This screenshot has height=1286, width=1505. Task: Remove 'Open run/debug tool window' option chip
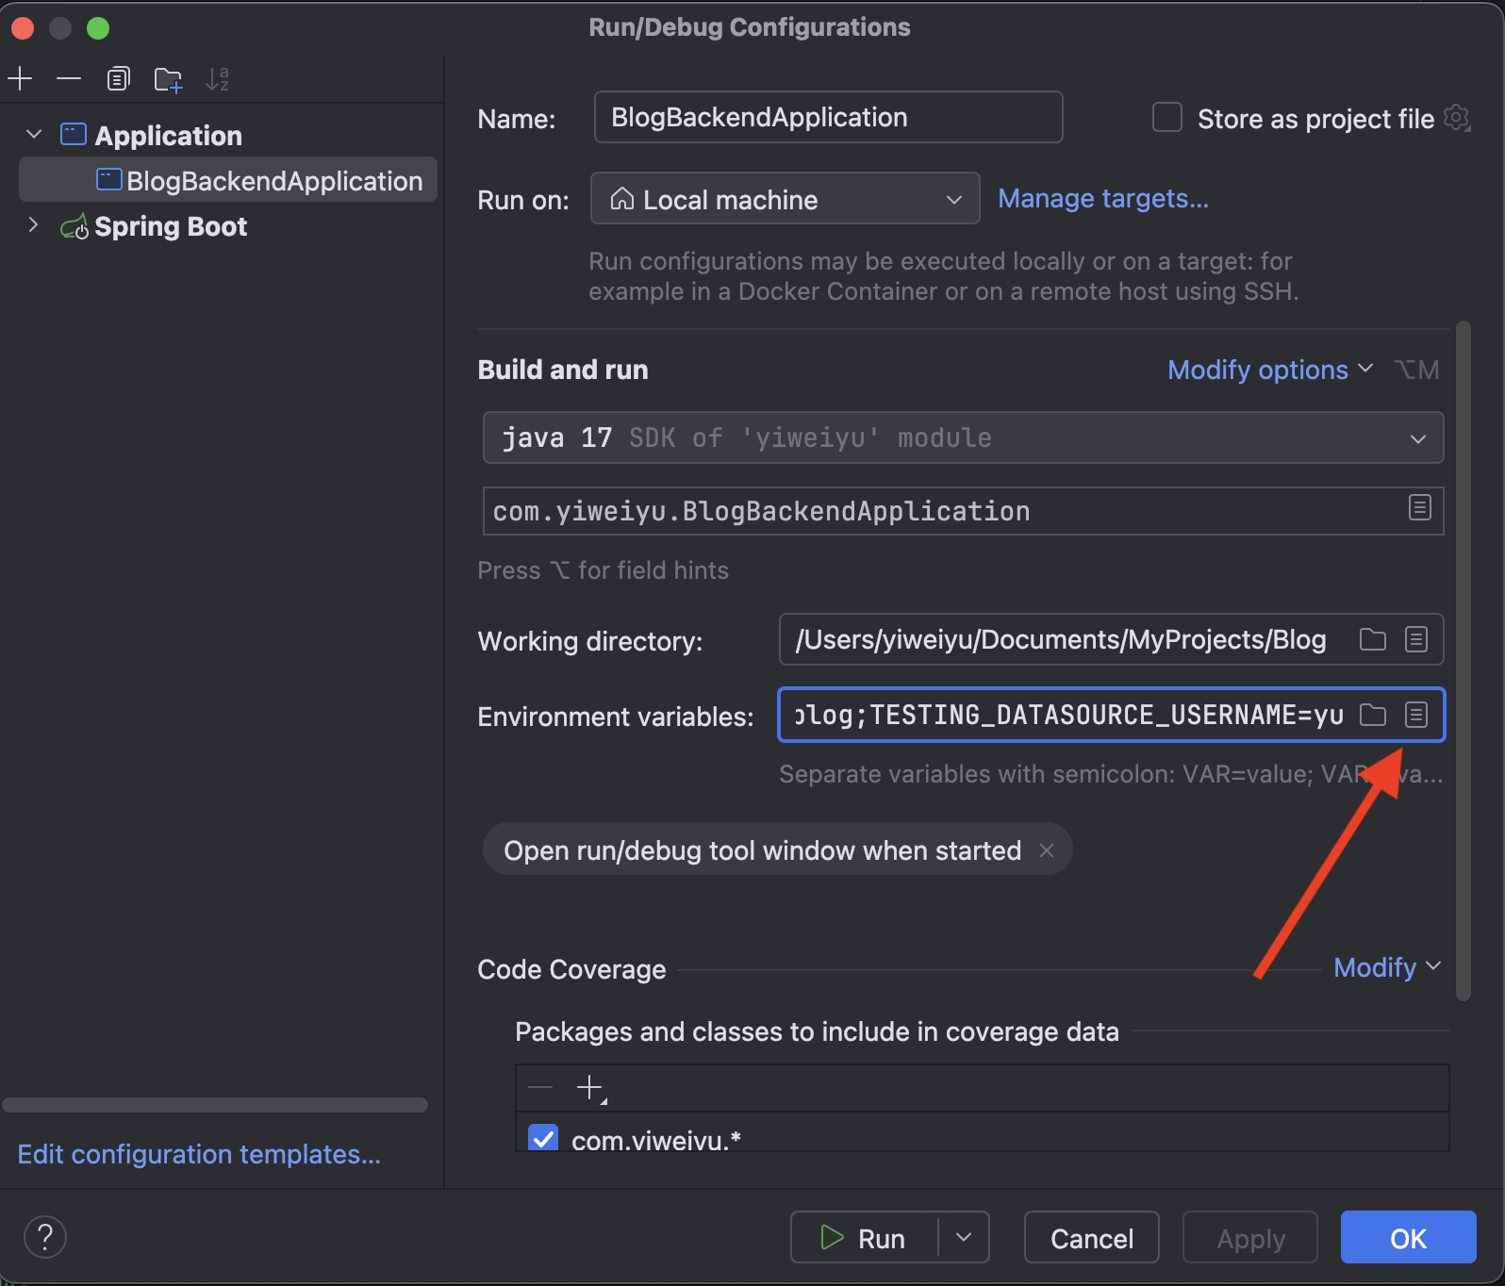1047,850
